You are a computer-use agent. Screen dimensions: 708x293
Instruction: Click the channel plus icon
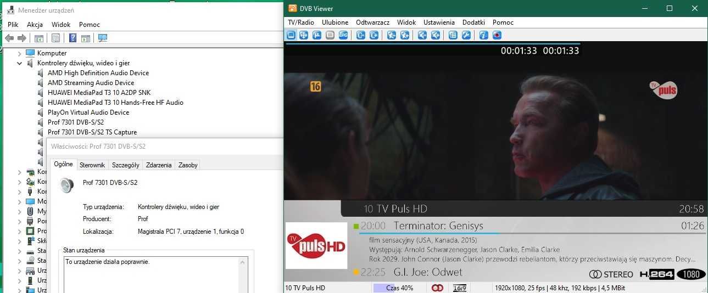click(374, 35)
